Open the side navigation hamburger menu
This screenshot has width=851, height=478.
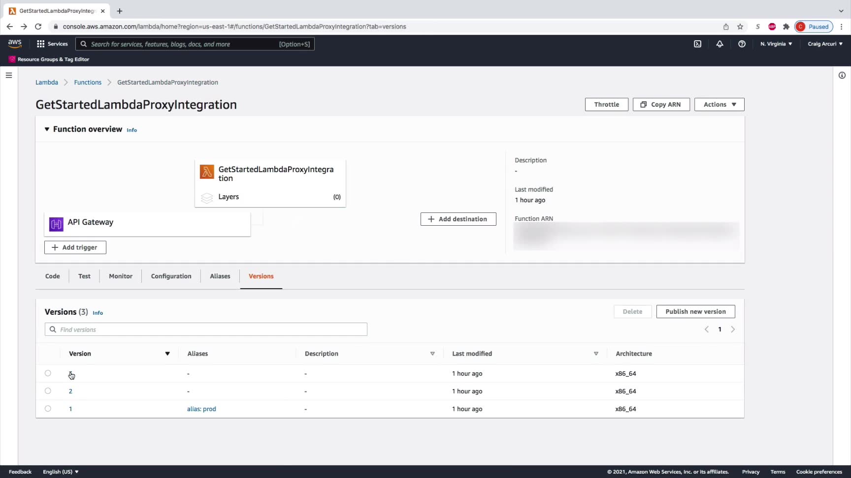point(9,75)
